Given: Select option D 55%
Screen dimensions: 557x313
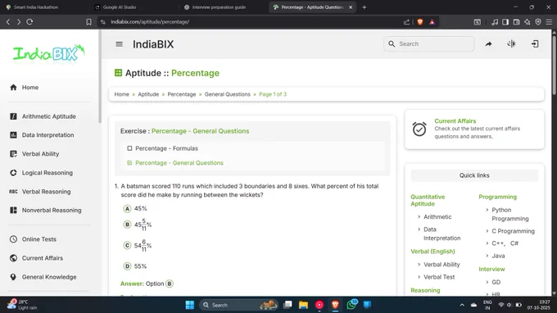Looking at the screenshot, I should coord(127,266).
